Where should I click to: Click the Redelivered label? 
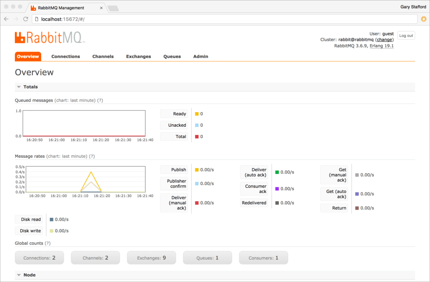click(x=254, y=203)
